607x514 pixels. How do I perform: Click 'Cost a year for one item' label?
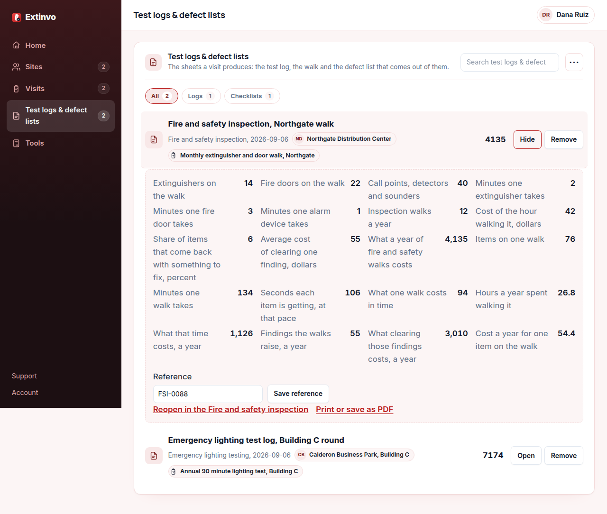point(512,340)
